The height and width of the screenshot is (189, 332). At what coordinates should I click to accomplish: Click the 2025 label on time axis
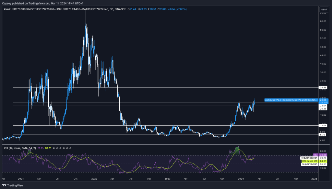(x=314, y=179)
